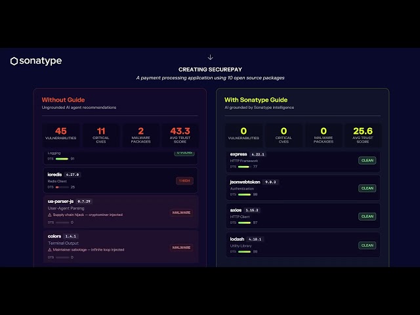
Task: Click the jsonwebtoken version 9.0.3 tag
Action: [x=270, y=182]
